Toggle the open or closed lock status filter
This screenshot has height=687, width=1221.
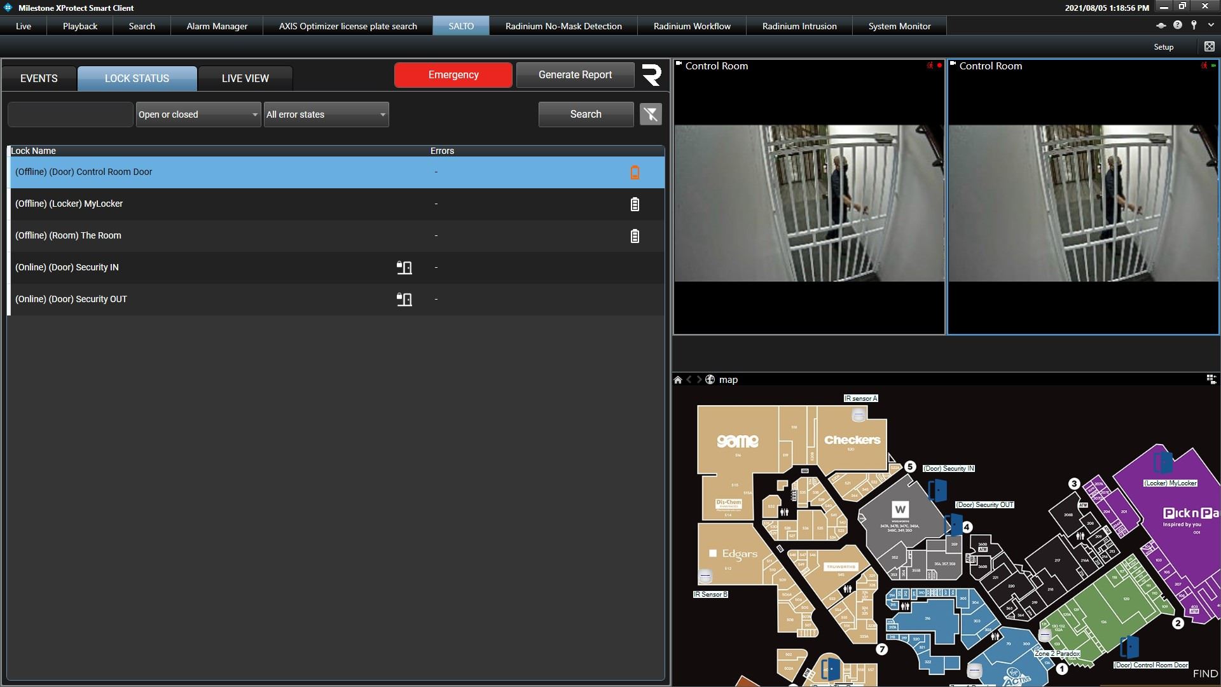pyautogui.click(x=197, y=113)
